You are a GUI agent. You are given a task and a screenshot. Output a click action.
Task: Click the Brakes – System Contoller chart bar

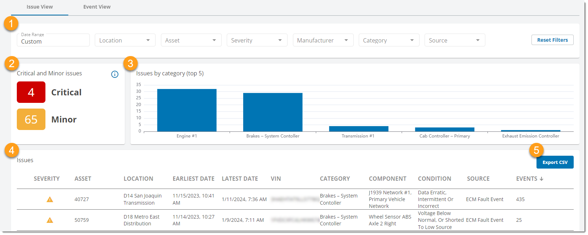[273, 112]
